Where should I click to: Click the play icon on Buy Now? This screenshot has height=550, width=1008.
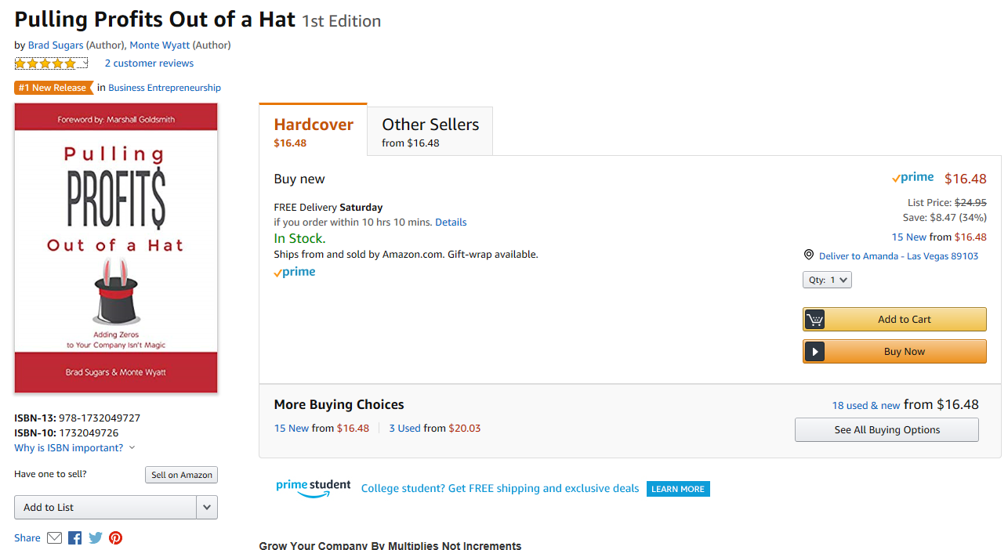coord(815,352)
